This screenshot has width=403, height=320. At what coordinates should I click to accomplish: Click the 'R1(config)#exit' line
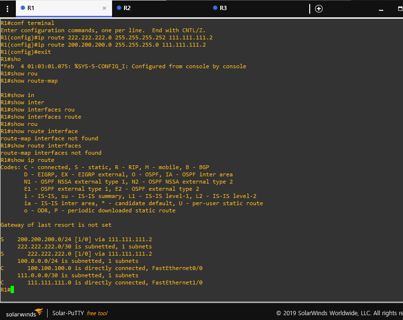coord(25,52)
